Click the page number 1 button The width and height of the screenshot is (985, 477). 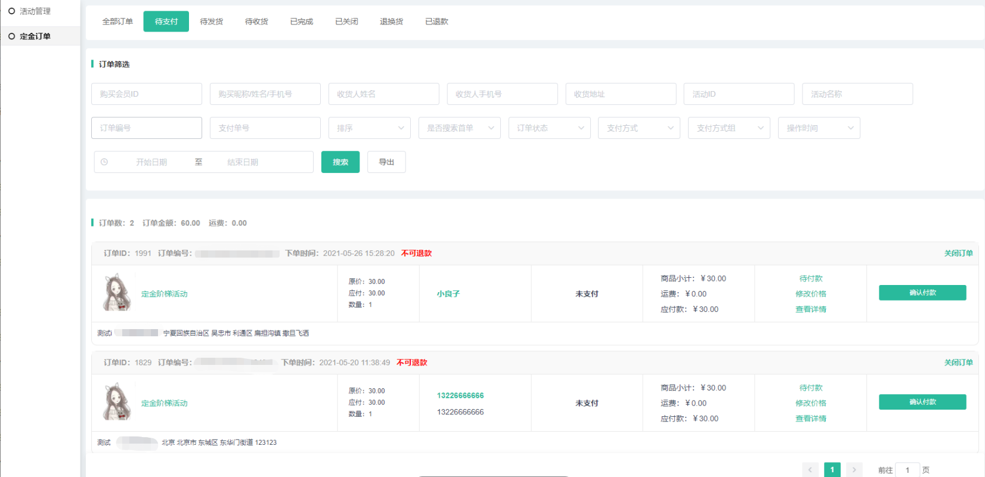832,470
